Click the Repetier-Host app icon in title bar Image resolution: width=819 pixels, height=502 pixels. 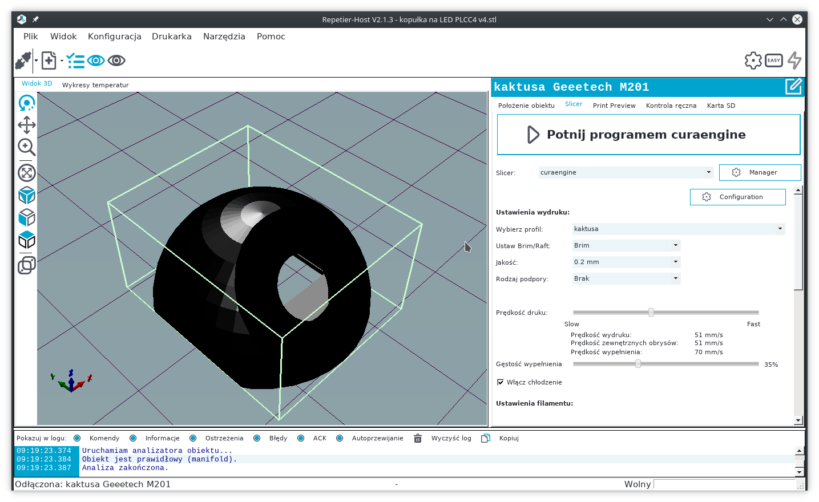(x=22, y=19)
